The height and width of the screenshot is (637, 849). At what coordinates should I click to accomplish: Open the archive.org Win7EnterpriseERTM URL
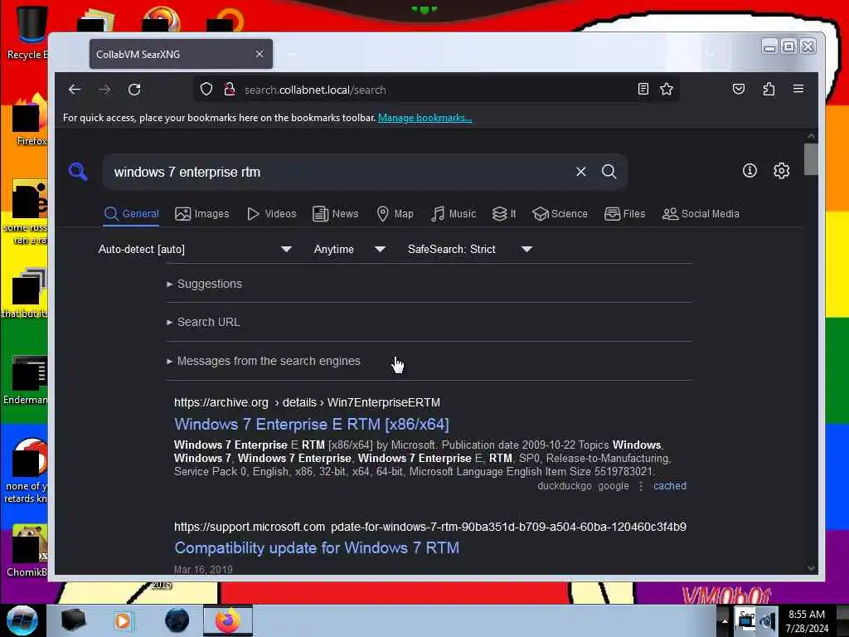tap(307, 402)
